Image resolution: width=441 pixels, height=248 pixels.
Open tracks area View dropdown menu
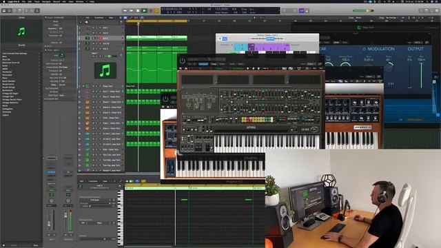pos(111,17)
